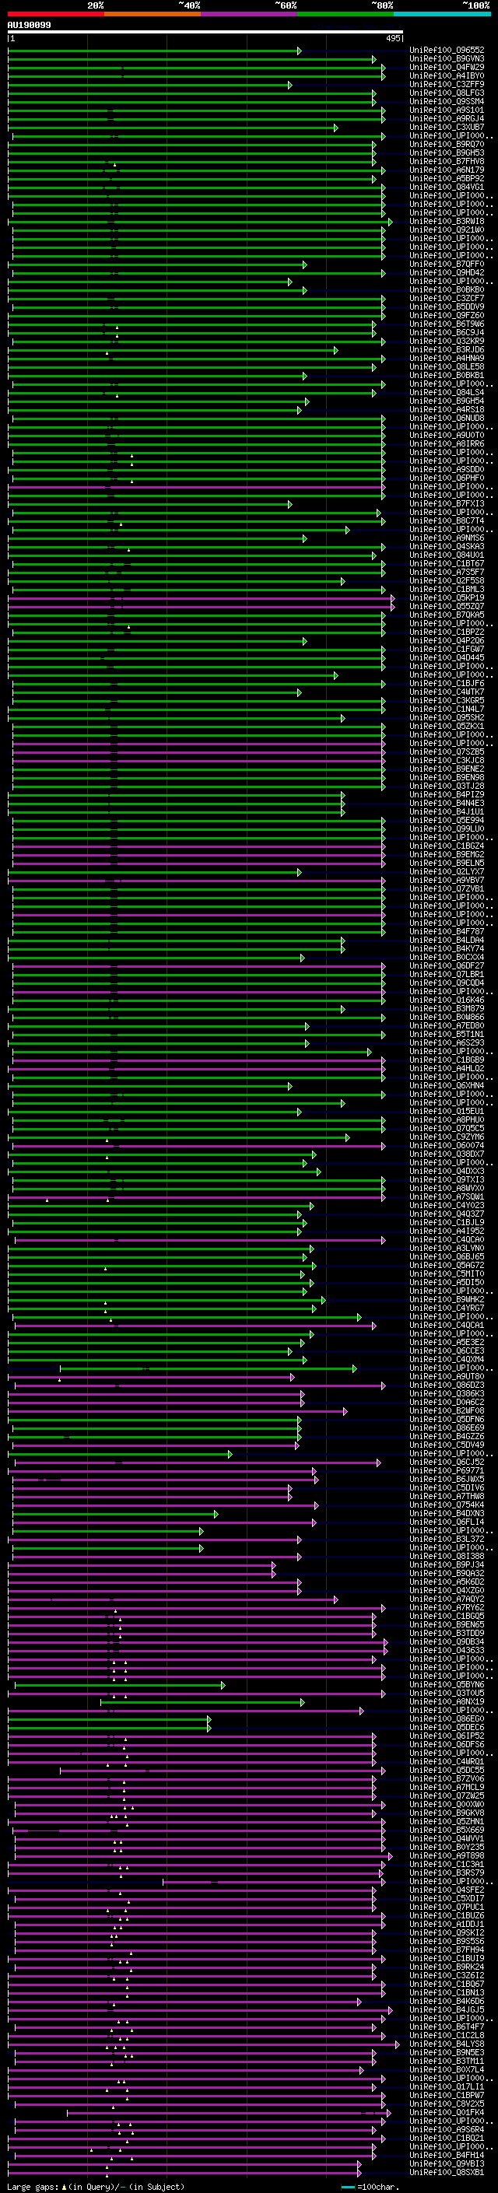Click hit label UniRef100_B3RWI8
The image size is (498, 2193).
(447, 222)
